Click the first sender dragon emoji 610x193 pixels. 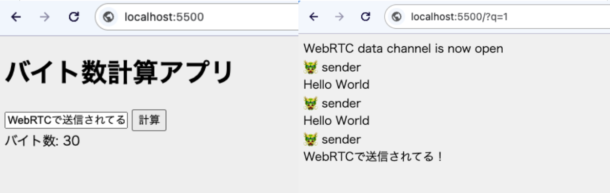(x=310, y=67)
